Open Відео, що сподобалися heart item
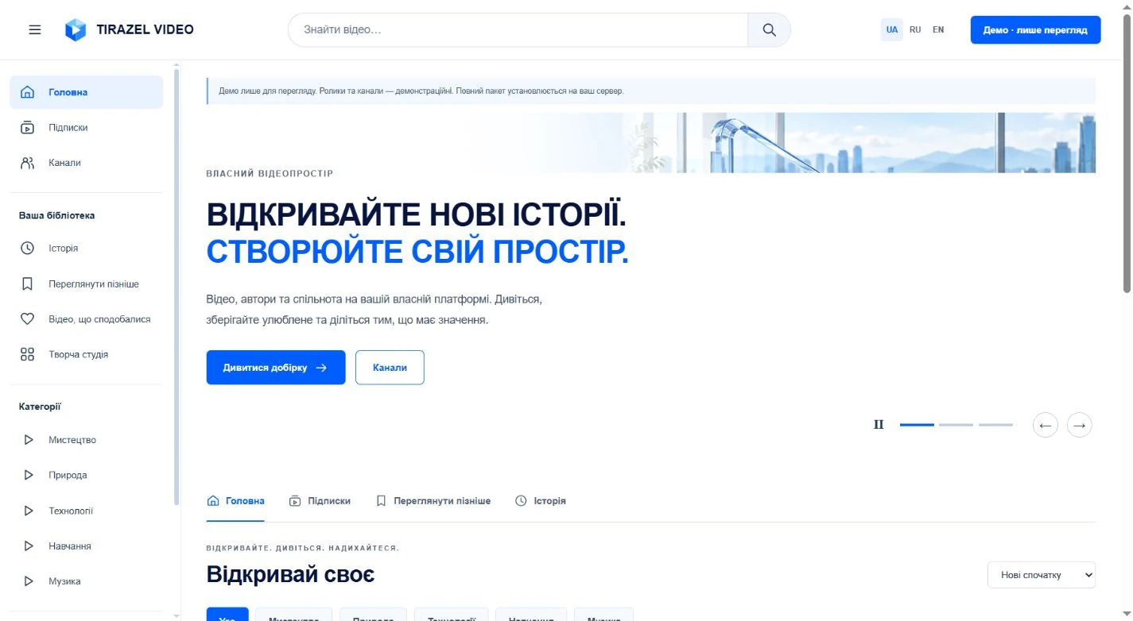 click(x=86, y=319)
